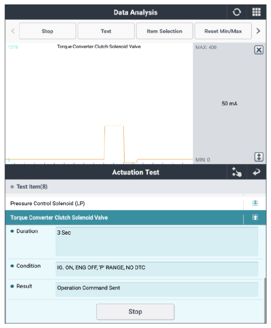The width and height of the screenshot is (271, 328).
Task: Show previous toolbar buttons with left chevron
Action: point(13,31)
